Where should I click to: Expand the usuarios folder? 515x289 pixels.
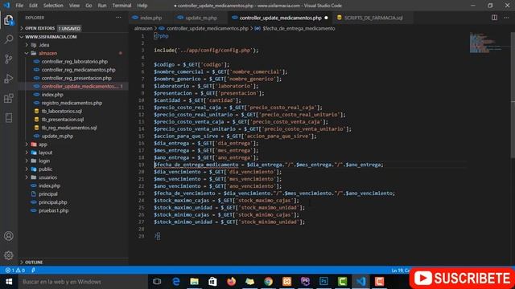click(x=47, y=177)
